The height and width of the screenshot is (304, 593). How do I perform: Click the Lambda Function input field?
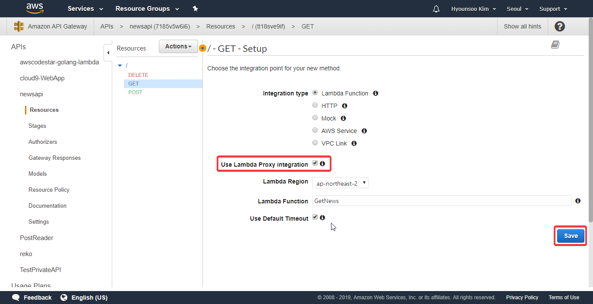point(442,201)
